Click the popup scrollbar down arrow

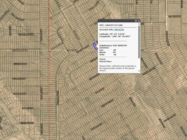tap(139, 71)
